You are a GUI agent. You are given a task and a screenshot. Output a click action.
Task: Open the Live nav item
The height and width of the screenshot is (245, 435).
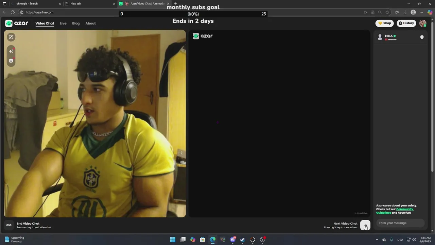click(63, 23)
